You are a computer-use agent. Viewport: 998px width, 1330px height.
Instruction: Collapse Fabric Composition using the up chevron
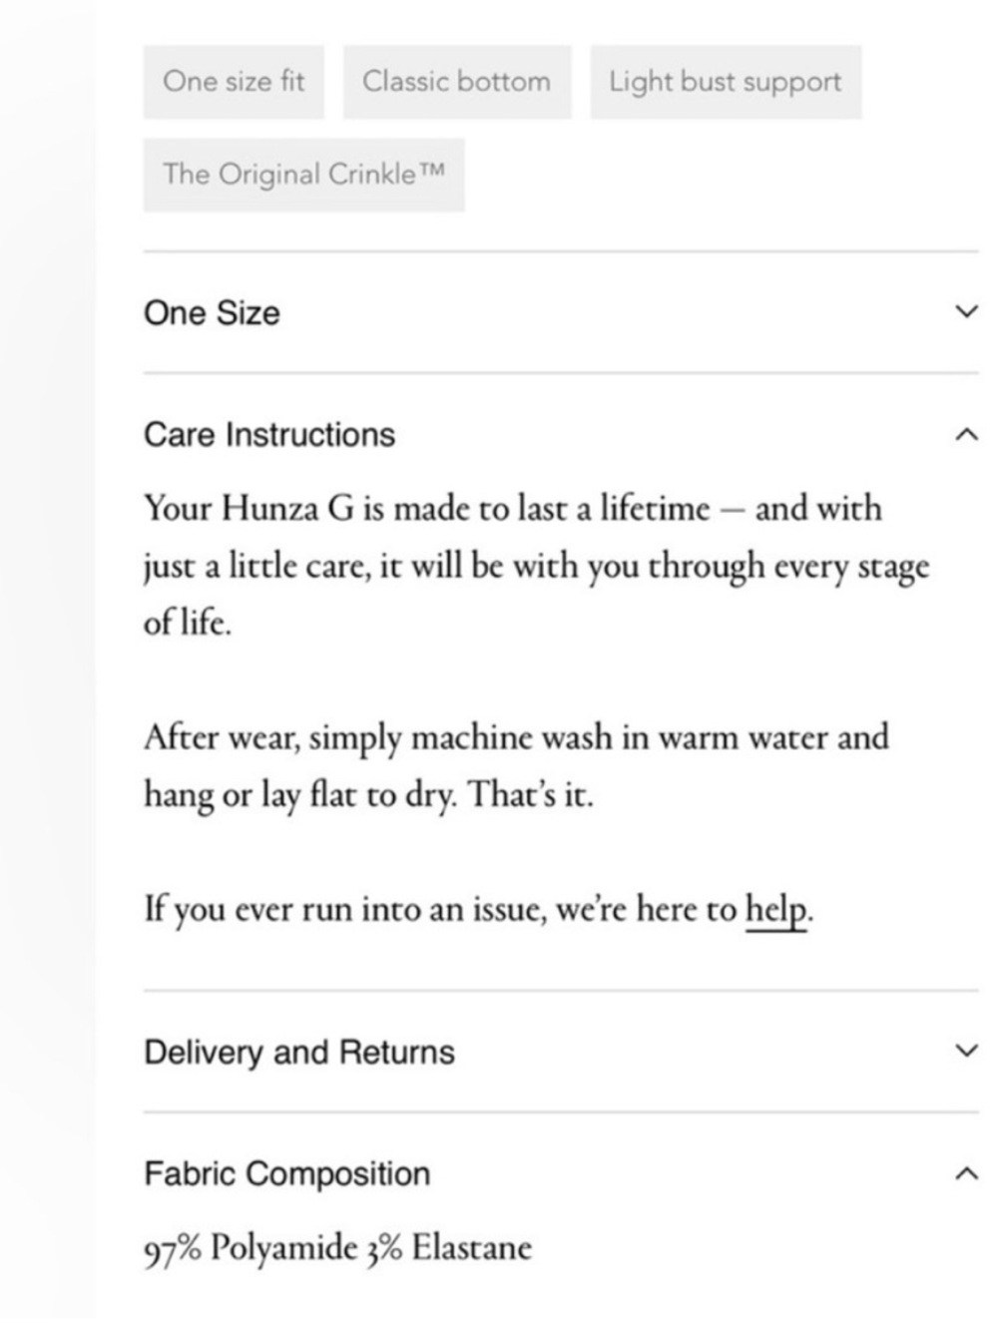(965, 1175)
